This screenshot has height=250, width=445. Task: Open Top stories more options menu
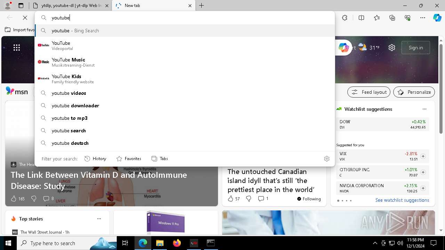tap(99, 219)
